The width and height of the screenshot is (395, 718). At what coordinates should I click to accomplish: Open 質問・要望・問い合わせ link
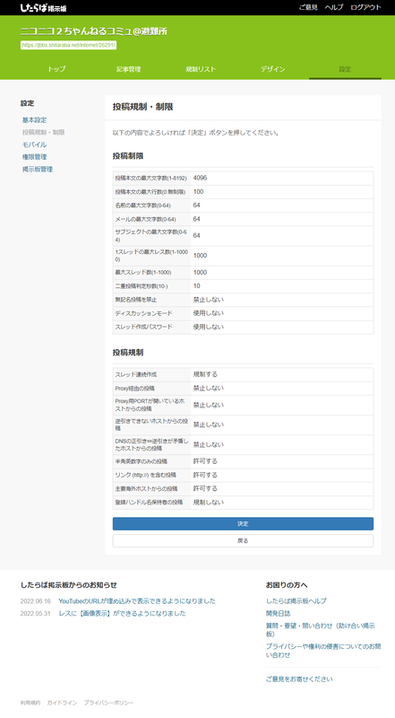click(321, 630)
